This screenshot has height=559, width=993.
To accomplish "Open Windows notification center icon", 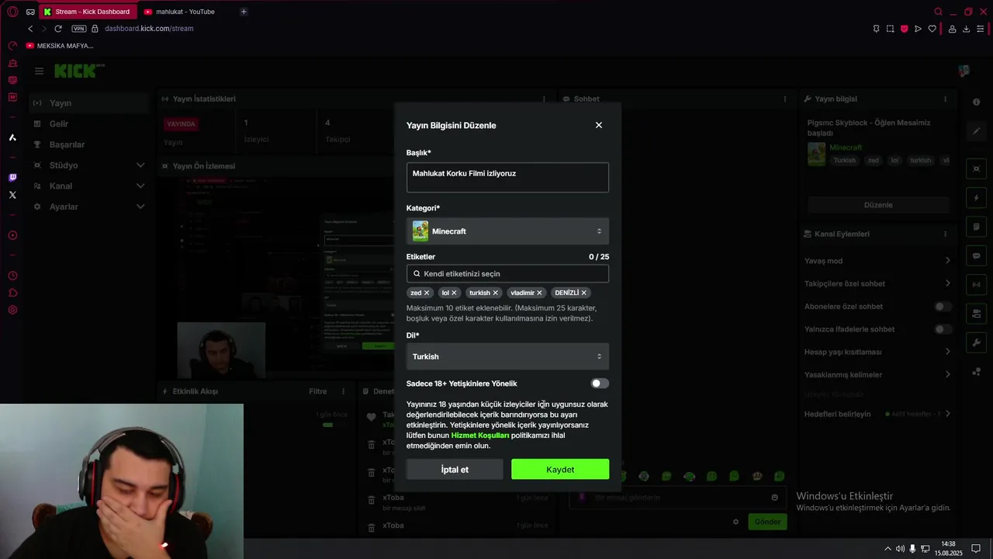I will coord(976,549).
